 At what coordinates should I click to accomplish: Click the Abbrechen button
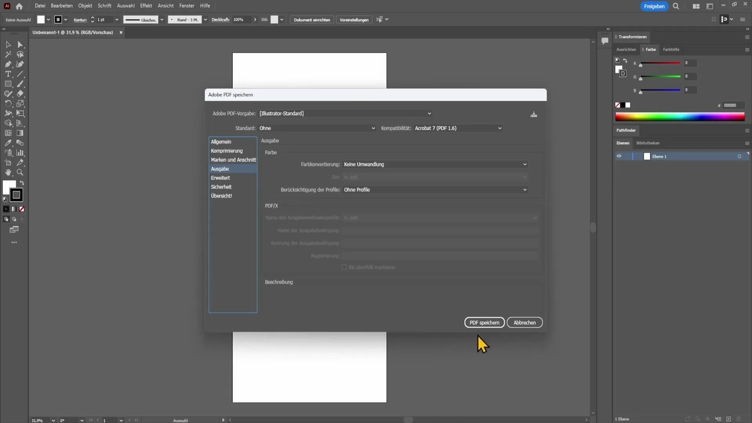[524, 323]
